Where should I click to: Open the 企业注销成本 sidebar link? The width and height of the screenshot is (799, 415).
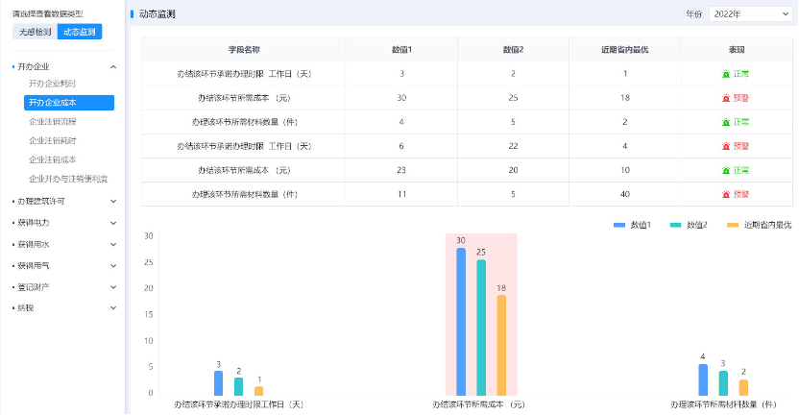tap(53, 159)
